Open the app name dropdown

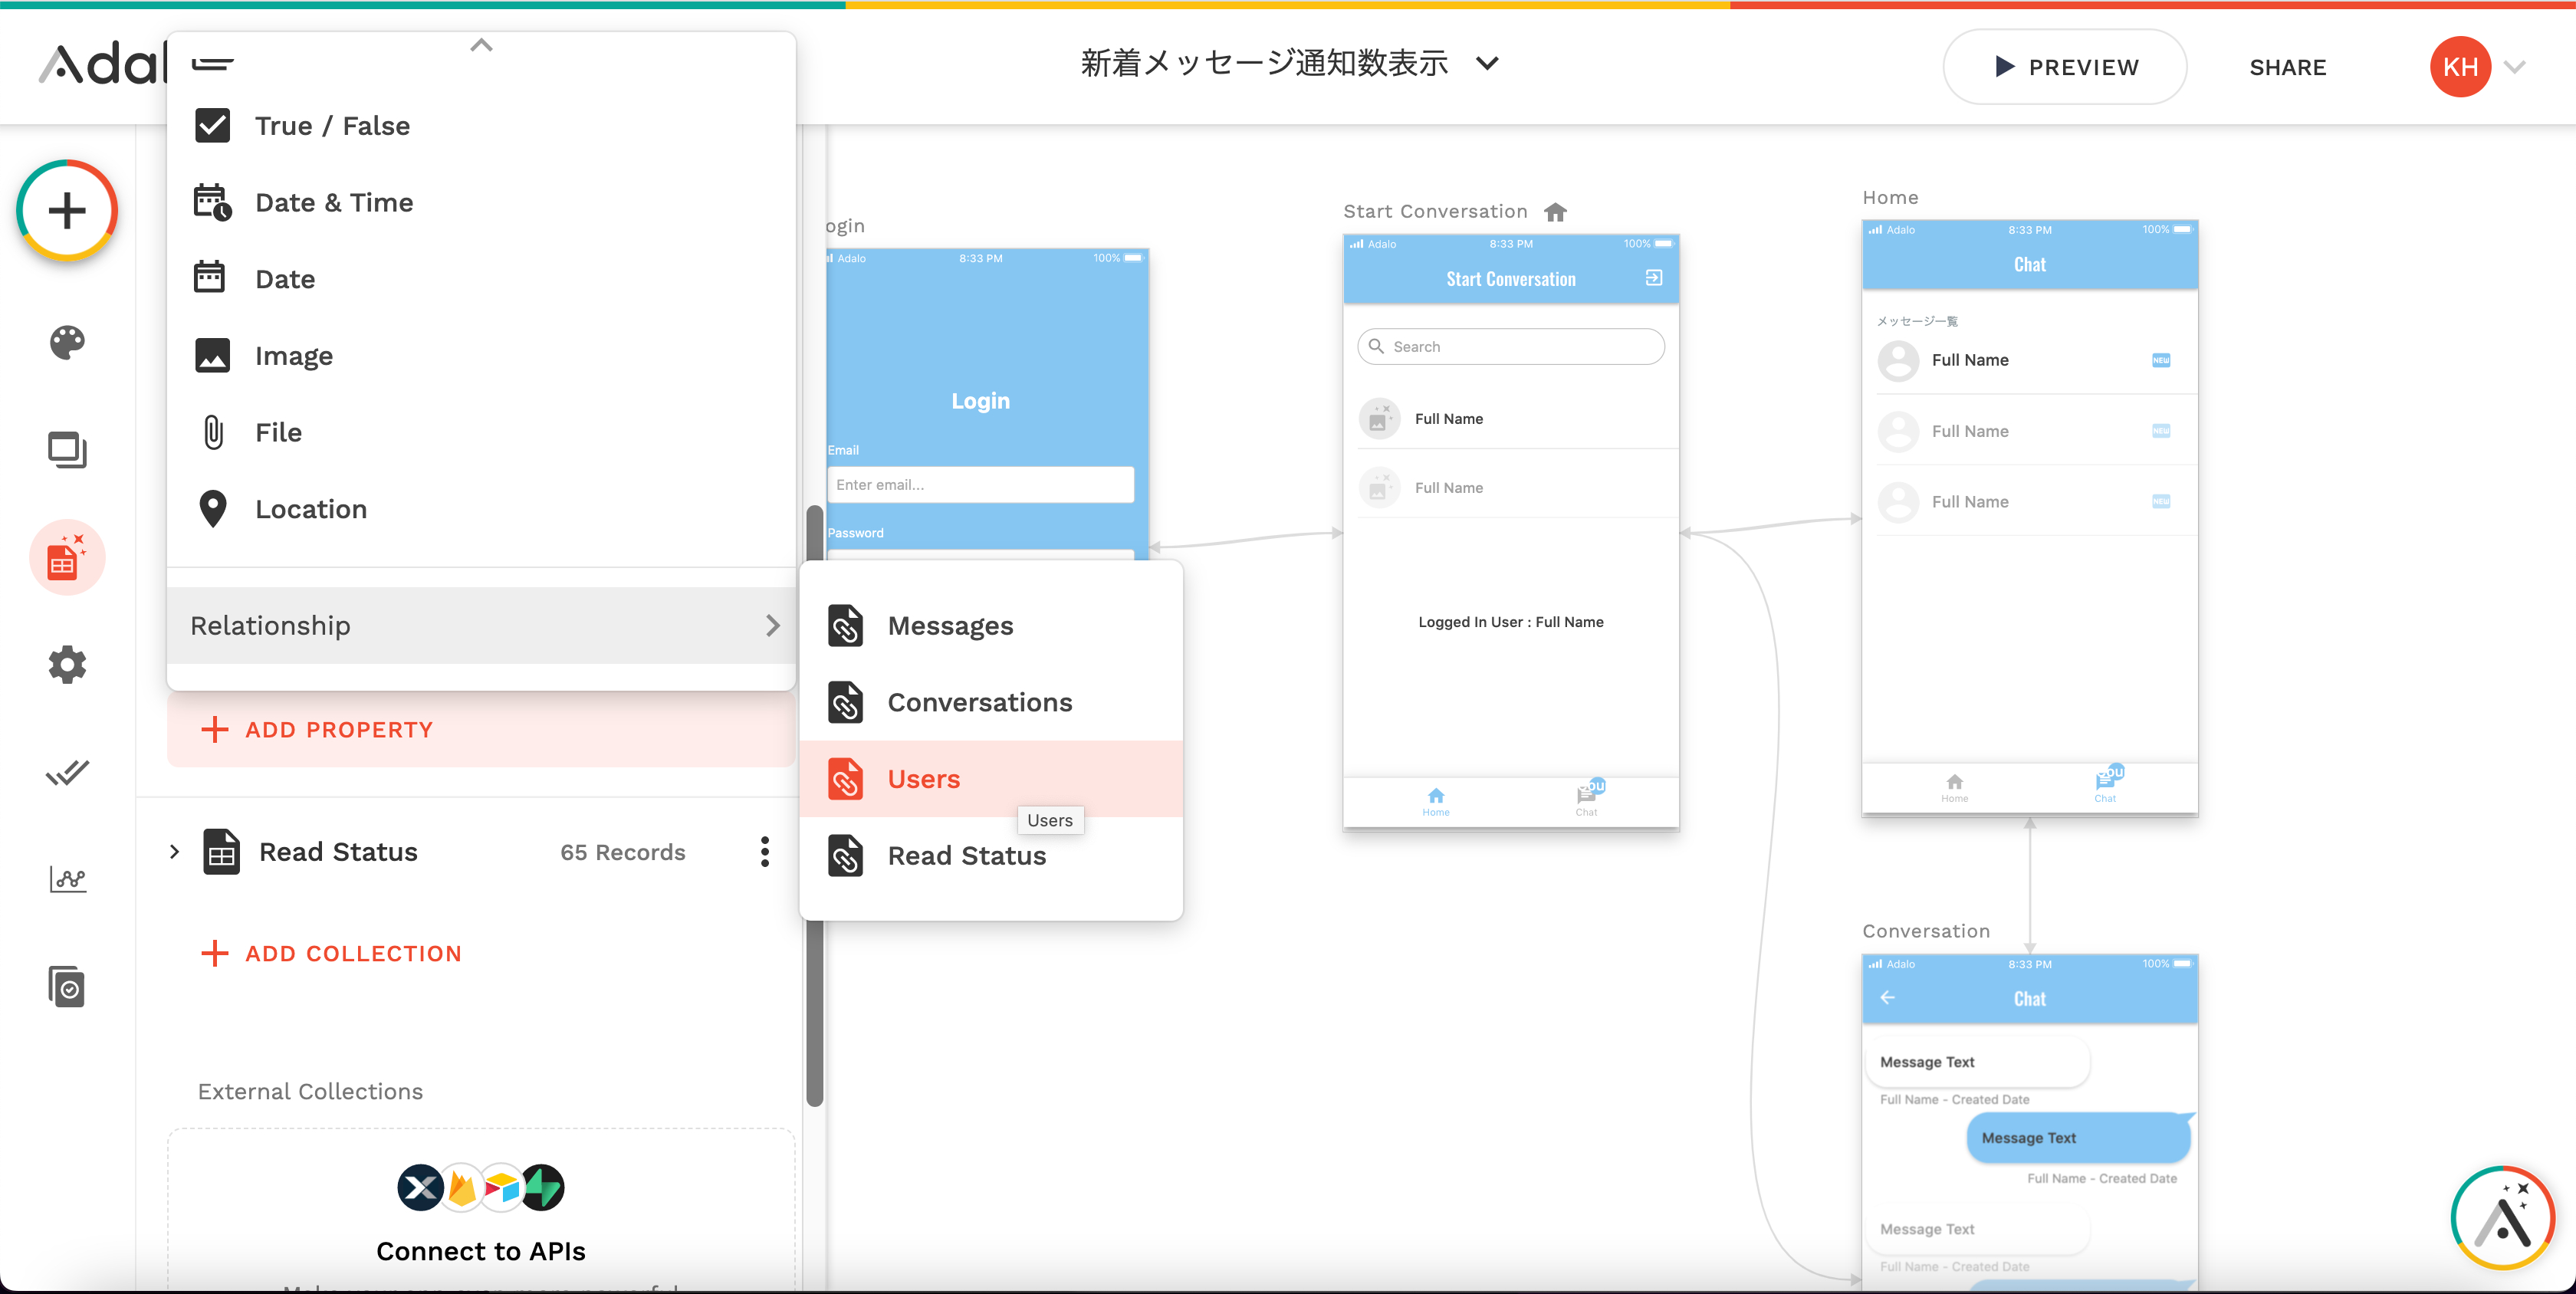[x=1487, y=64]
